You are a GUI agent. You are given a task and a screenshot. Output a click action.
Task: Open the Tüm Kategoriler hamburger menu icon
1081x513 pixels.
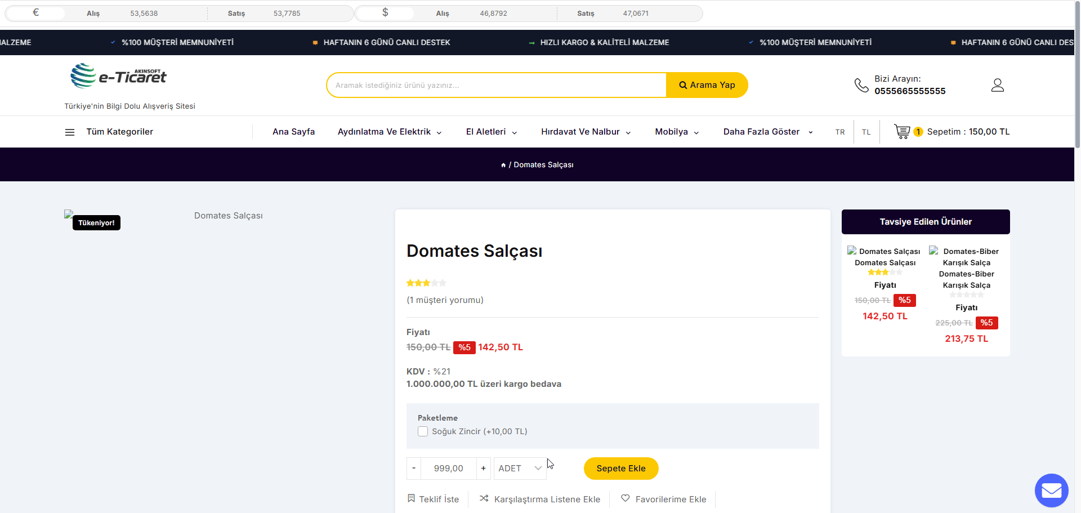[x=70, y=132]
